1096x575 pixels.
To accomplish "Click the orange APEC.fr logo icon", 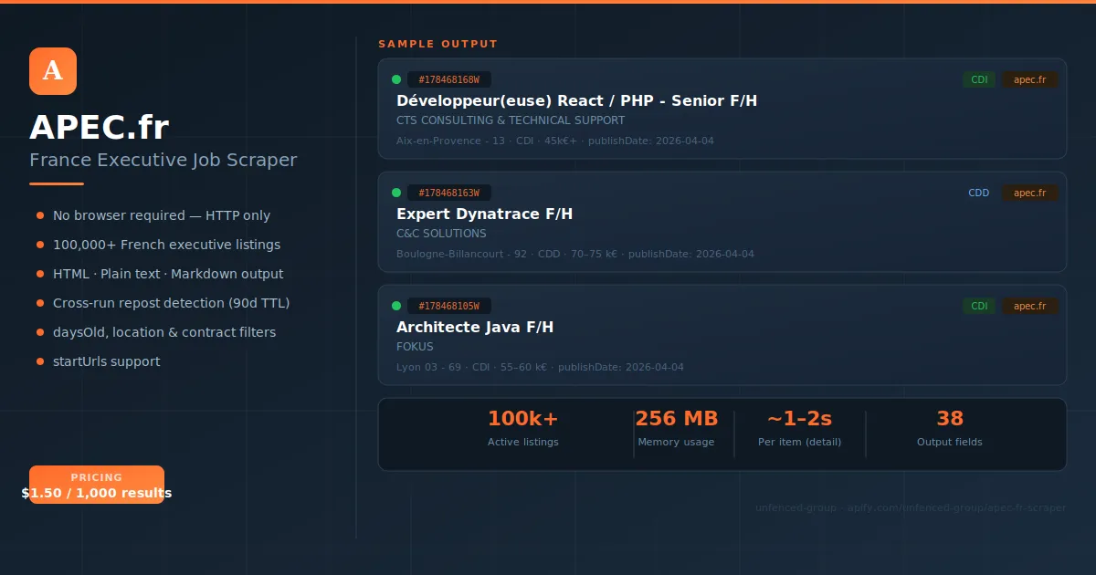I will point(52,70).
